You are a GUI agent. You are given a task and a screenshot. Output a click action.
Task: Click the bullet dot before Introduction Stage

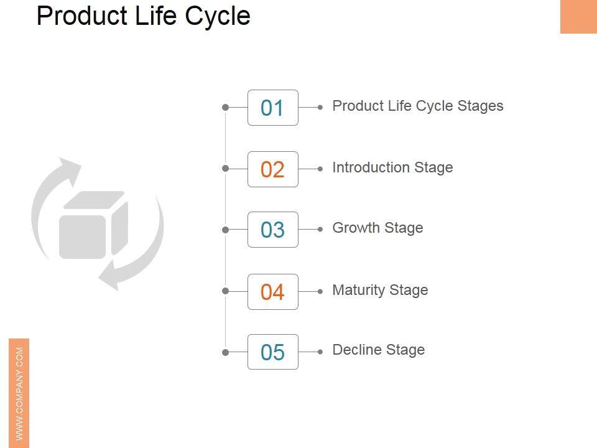(320, 169)
